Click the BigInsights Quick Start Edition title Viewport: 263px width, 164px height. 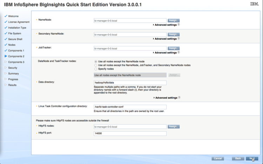point(73,5)
